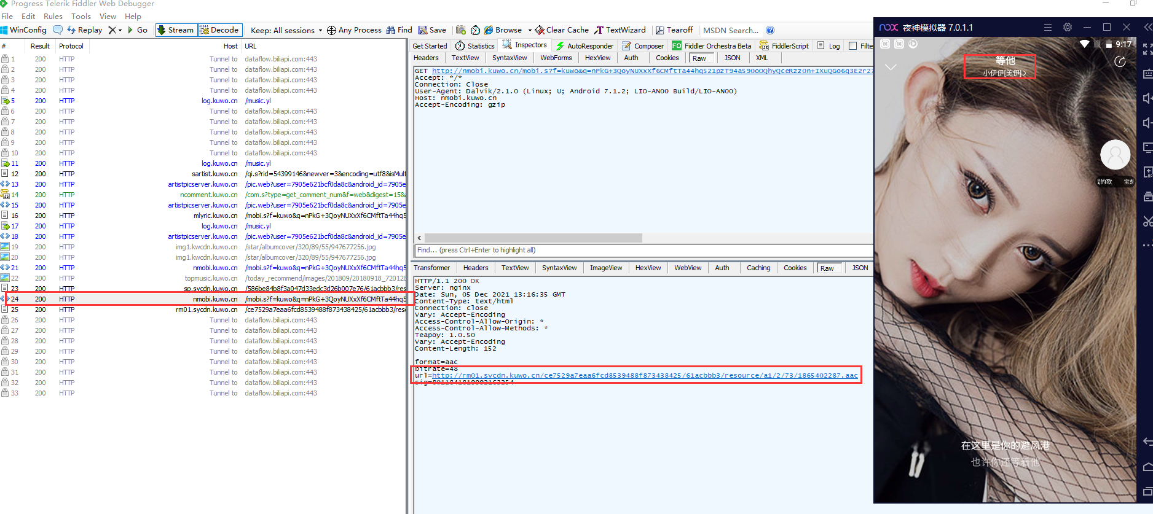The height and width of the screenshot is (514, 1153).
Task: Open the View menu
Action: pyautogui.click(x=108, y=17)
